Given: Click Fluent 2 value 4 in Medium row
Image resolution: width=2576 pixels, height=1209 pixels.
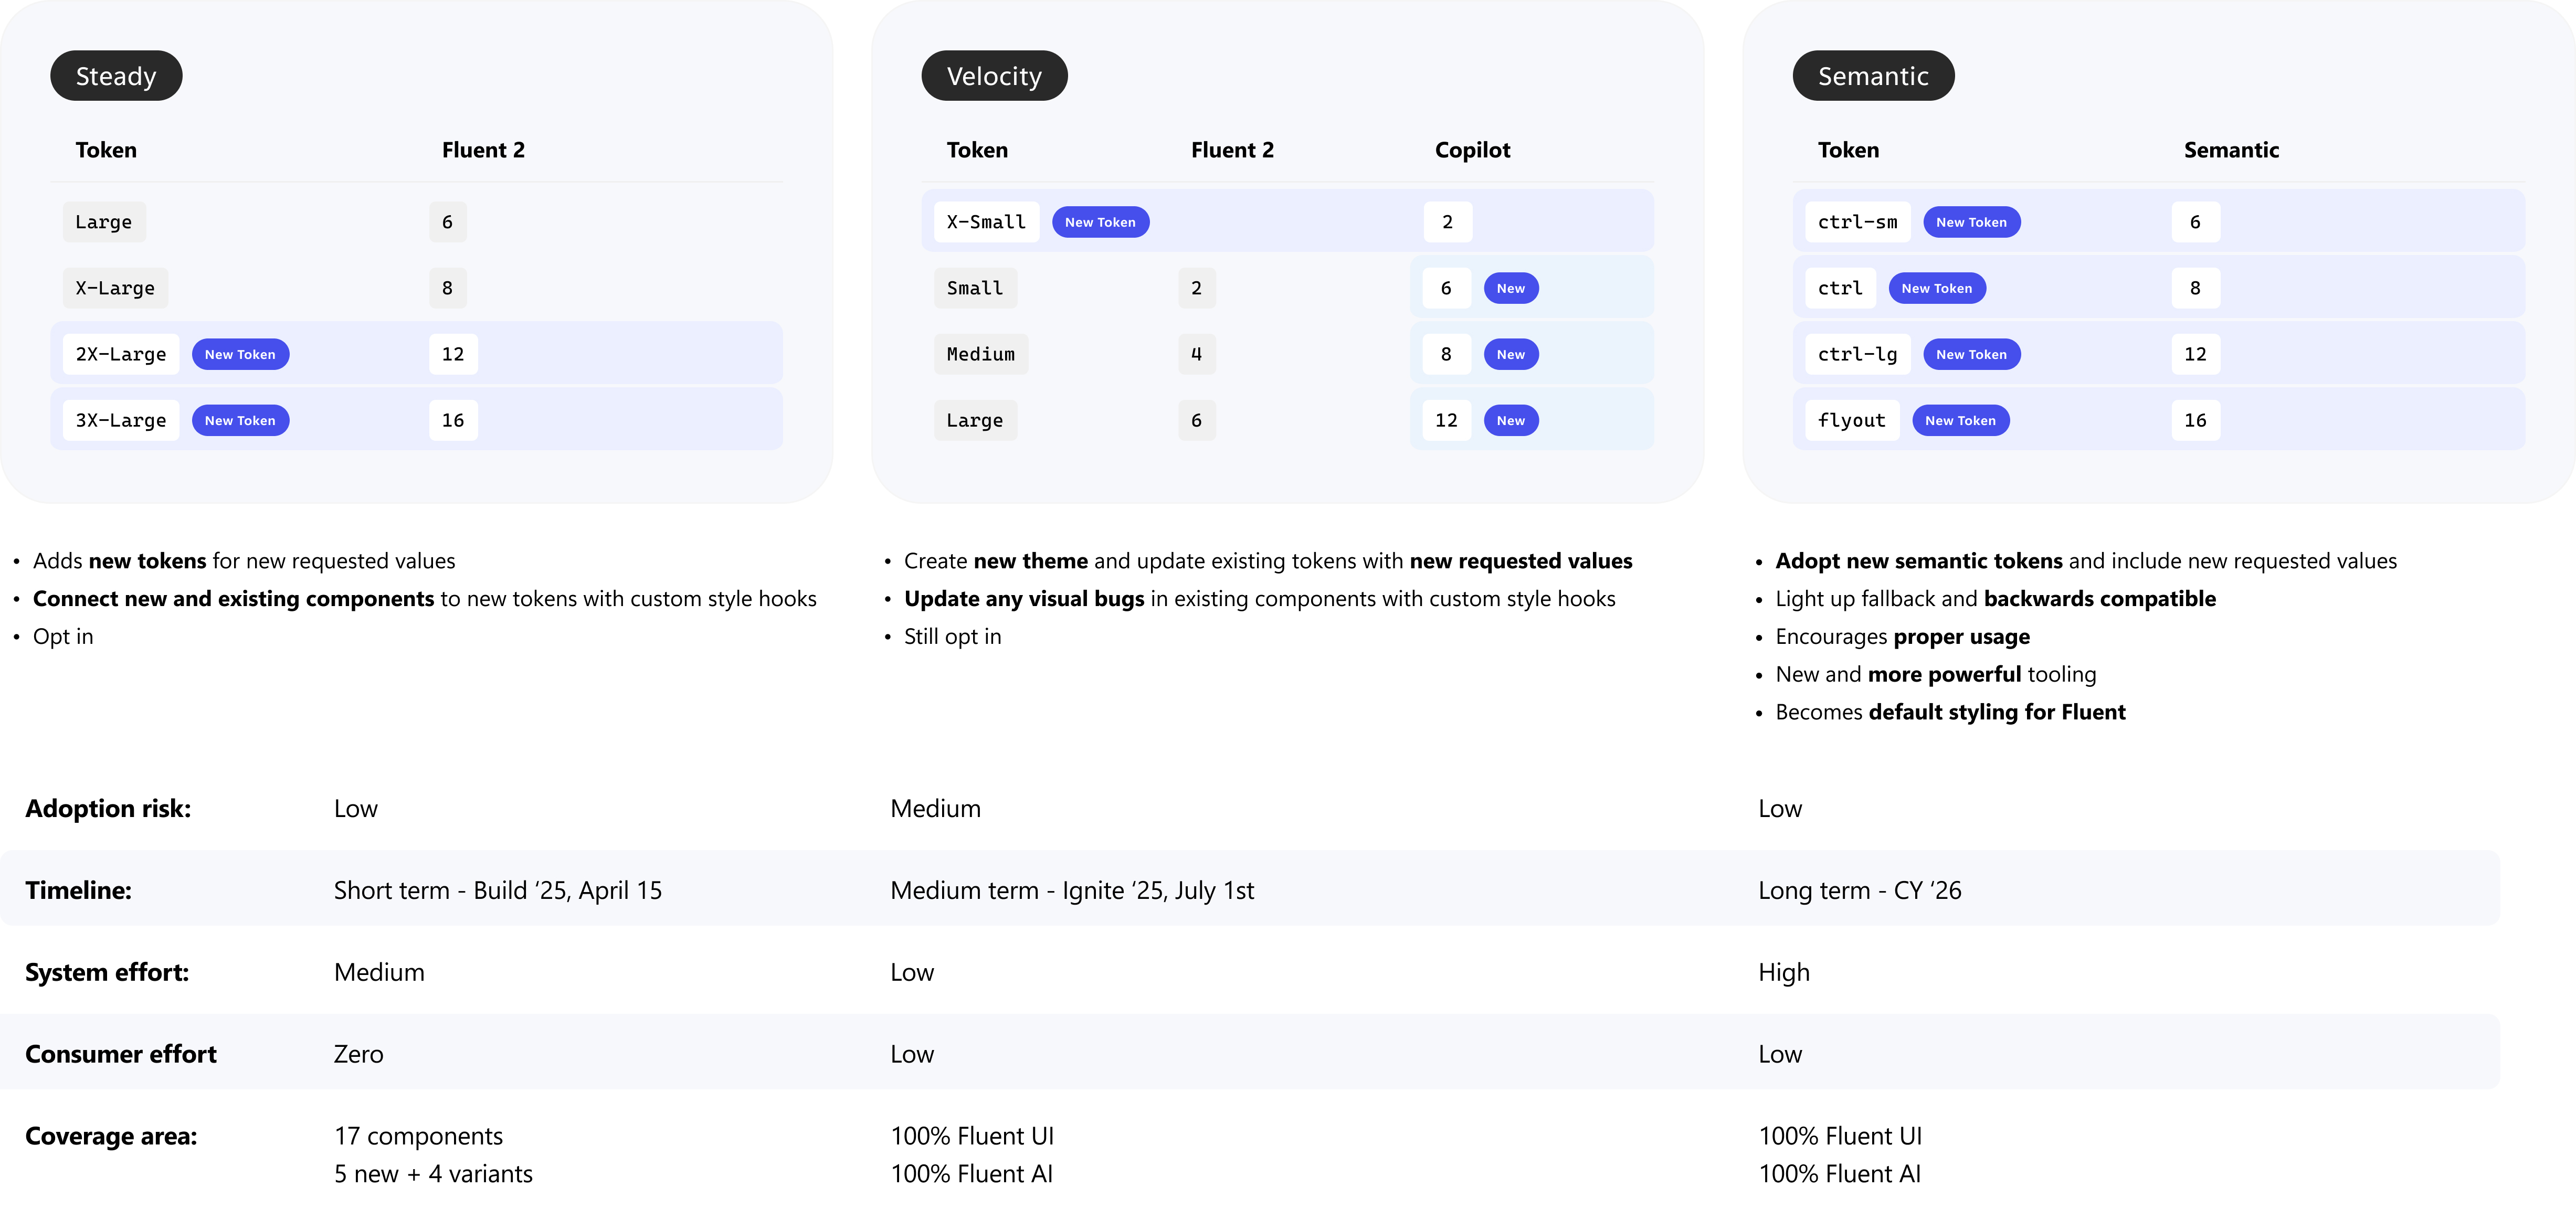Looking at the screenshot, I should [x=1196, y=354].
